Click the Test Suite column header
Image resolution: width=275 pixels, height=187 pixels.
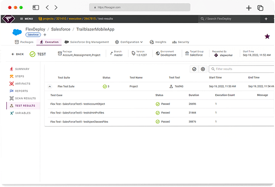click(64, 77)
